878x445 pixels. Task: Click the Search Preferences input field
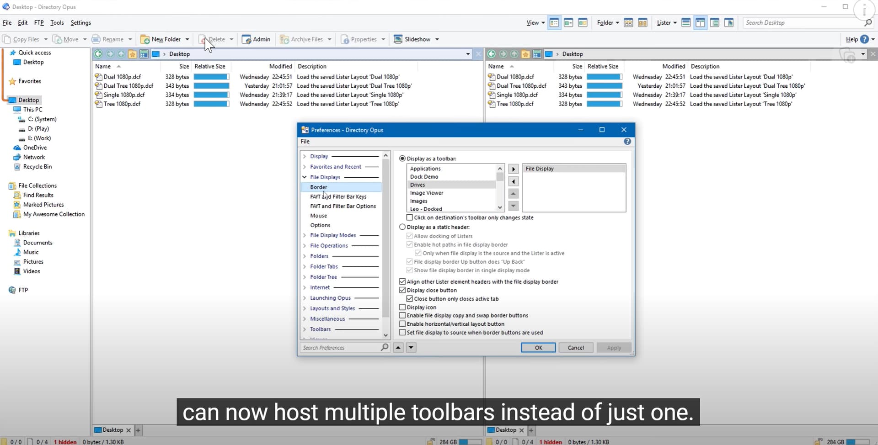340,348
